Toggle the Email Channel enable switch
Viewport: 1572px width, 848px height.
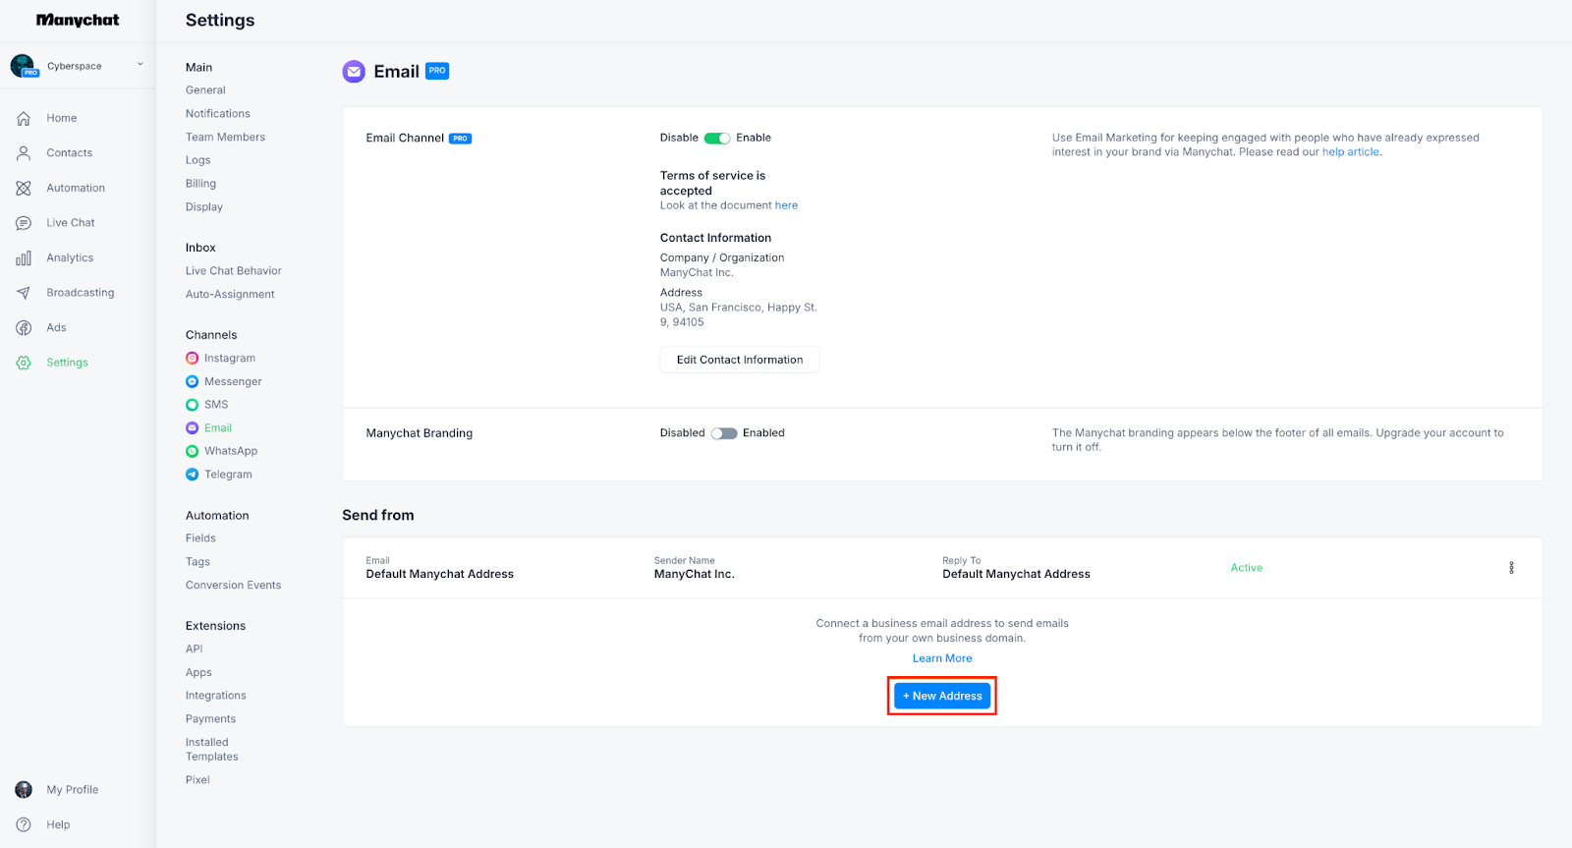click(x=717, y=139)
